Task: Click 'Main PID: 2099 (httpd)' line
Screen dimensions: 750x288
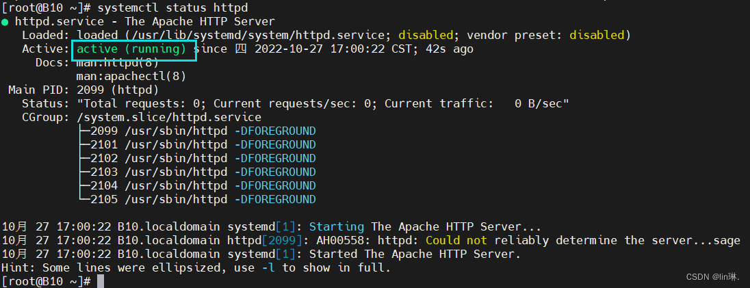Action: [x=83, y=90]
